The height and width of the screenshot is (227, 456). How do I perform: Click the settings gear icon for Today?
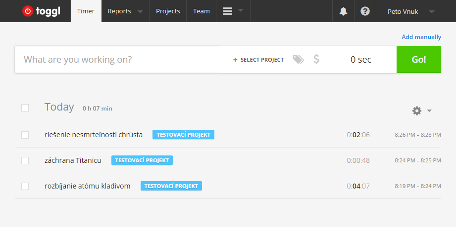point(417,111)
